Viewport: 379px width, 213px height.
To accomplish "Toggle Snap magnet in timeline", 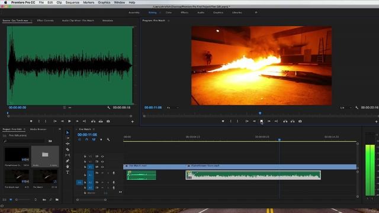I will [x=86, y=140].
